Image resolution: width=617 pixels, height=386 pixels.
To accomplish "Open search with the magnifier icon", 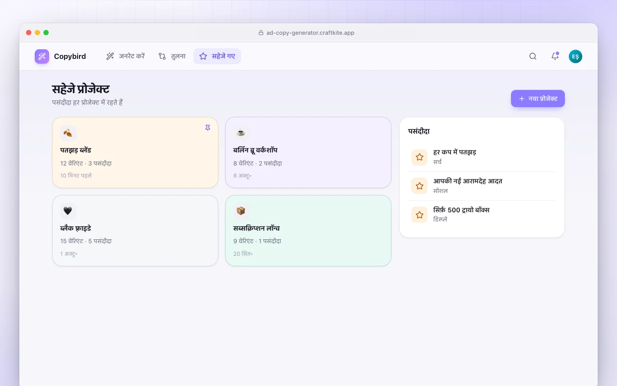I will pyautogui.click(x=533, y=56).
